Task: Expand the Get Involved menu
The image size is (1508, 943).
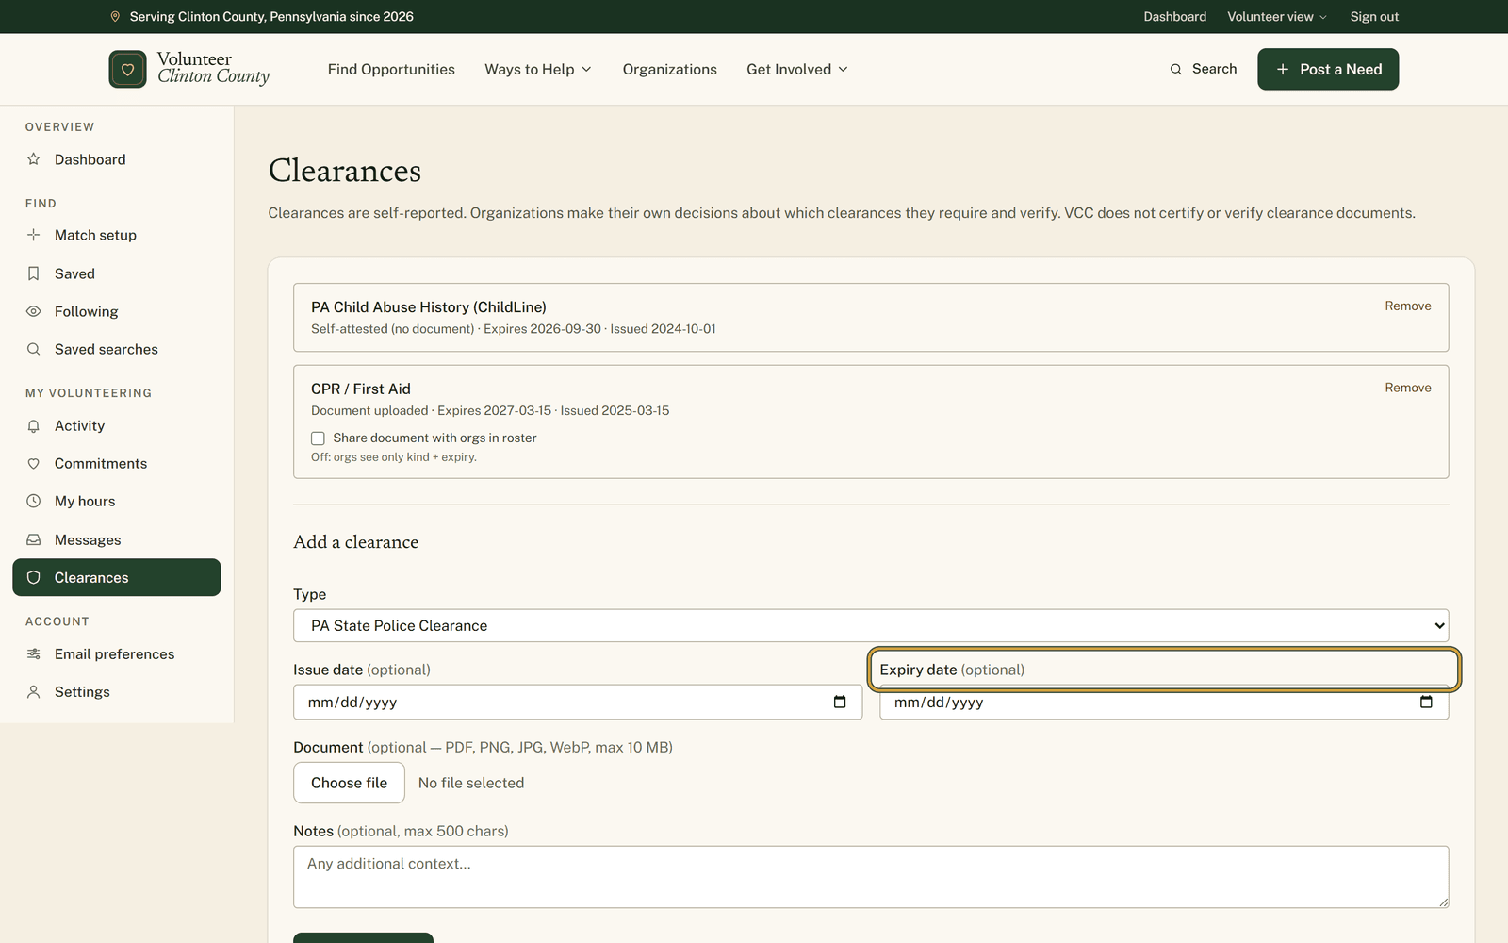Action: 797,69
